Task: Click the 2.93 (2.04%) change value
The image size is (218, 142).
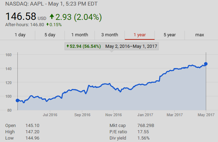Action: [79, 17]
